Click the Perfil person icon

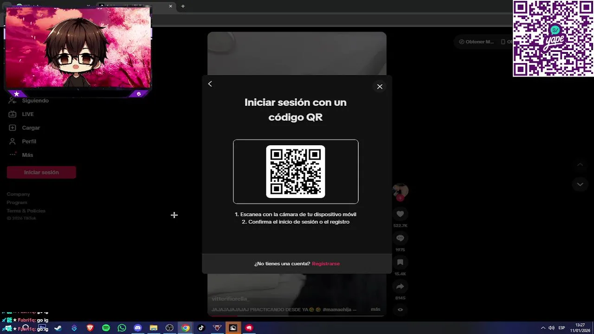tap(13, 141)
